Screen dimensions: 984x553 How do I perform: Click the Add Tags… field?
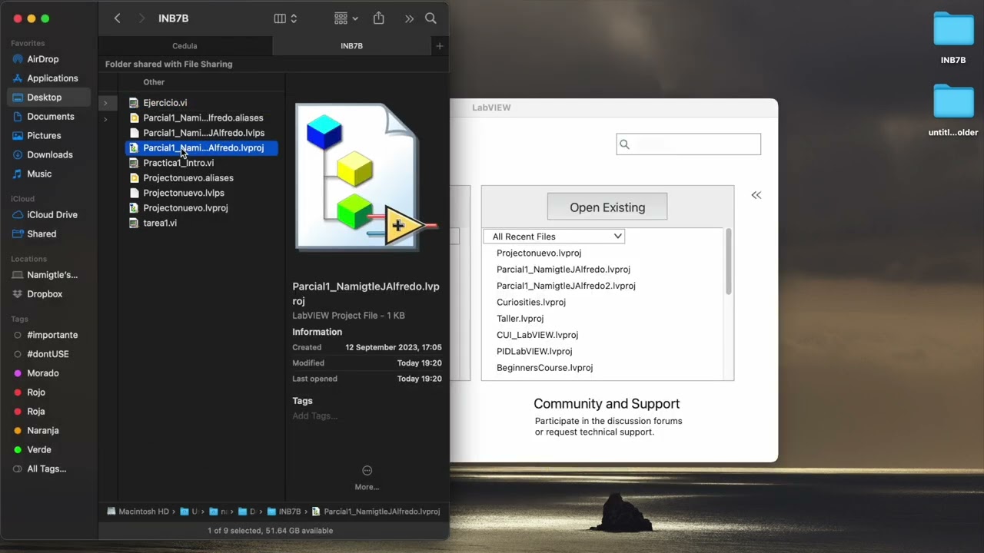tap(315, 416)
